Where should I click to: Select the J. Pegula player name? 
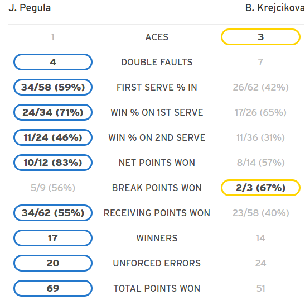(30, 8)
